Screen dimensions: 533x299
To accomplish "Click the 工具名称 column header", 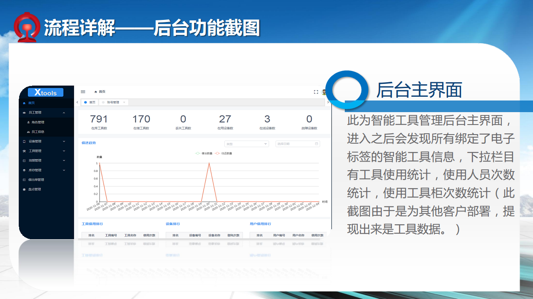I will pyautogui.click(x=130, y=235).
